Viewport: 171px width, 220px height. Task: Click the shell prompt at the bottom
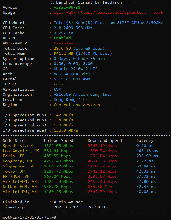28,217
